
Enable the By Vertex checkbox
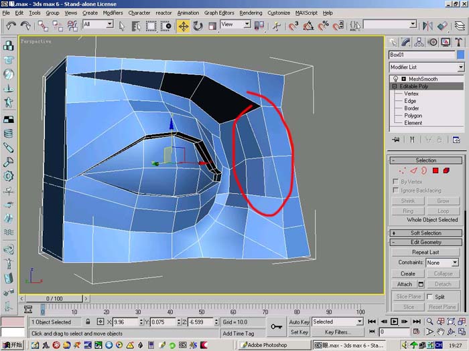(x=395, y=181)
